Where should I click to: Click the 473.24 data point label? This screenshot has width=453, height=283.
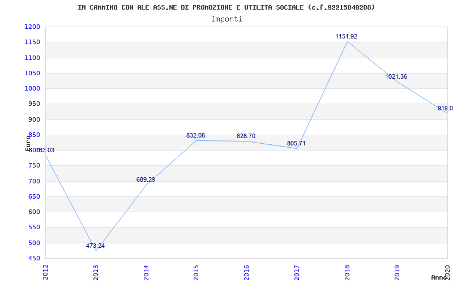95,246
